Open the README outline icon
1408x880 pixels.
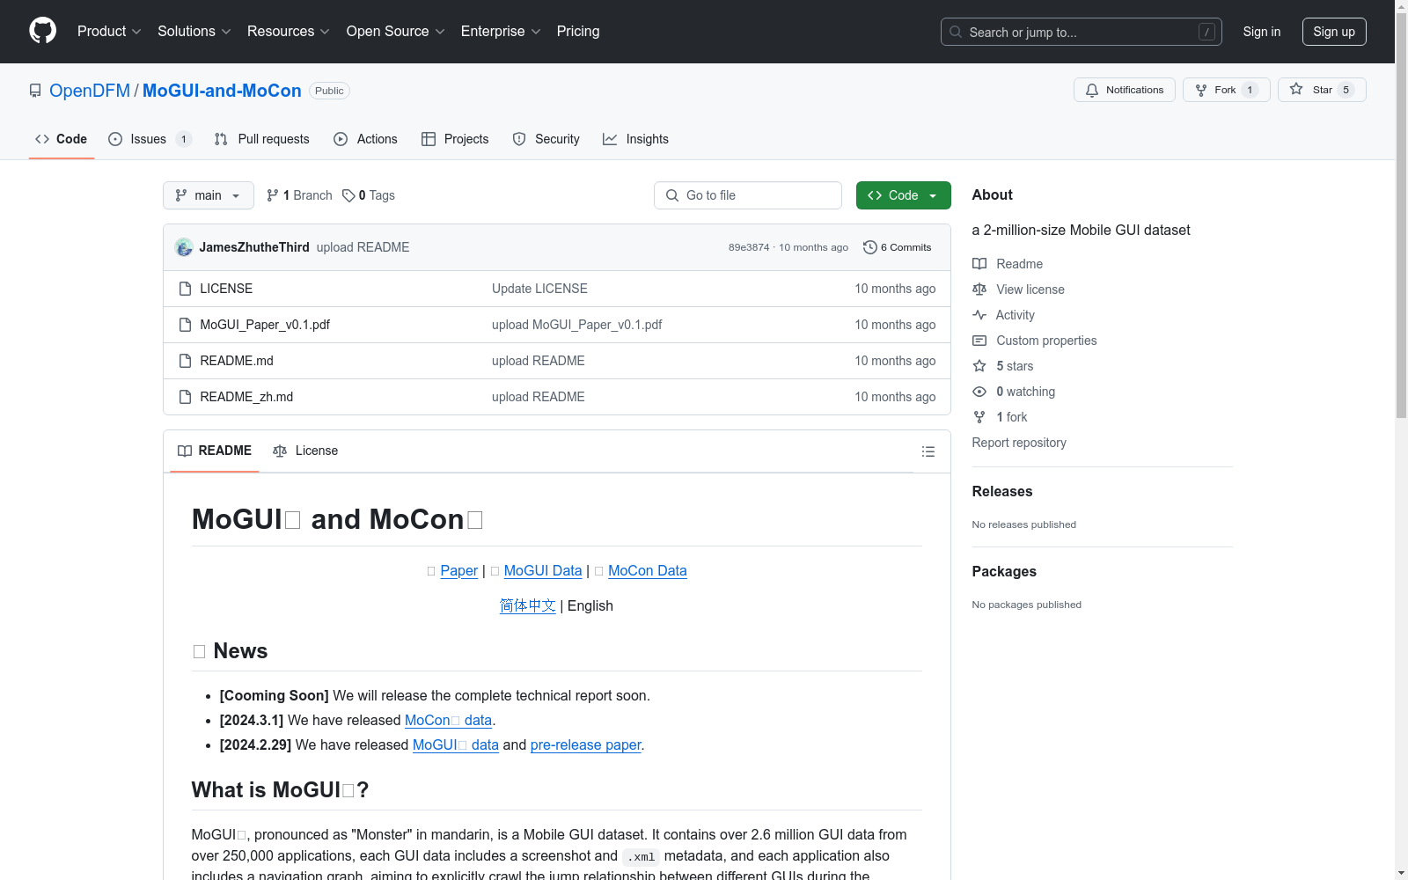(x=928, y=451)
